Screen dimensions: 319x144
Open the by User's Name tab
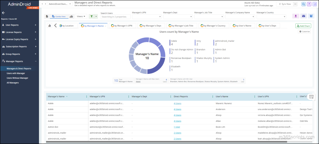(242, 26)
